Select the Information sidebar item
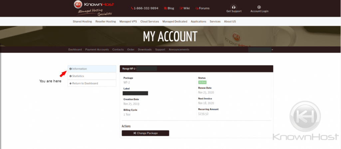Screen dimensions: 341x149 (92, 69)
